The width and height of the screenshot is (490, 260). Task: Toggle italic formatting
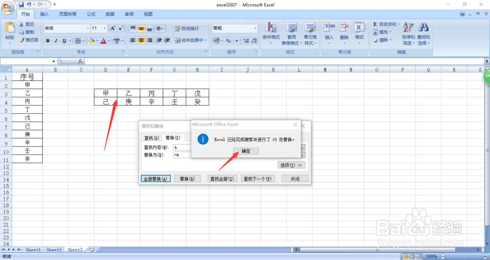click(x=56, y=41)
